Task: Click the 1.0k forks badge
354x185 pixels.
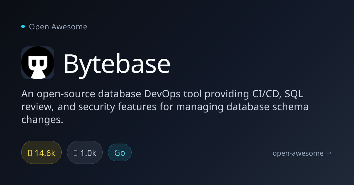Action: pyautogui.click(x=85, y=153)
